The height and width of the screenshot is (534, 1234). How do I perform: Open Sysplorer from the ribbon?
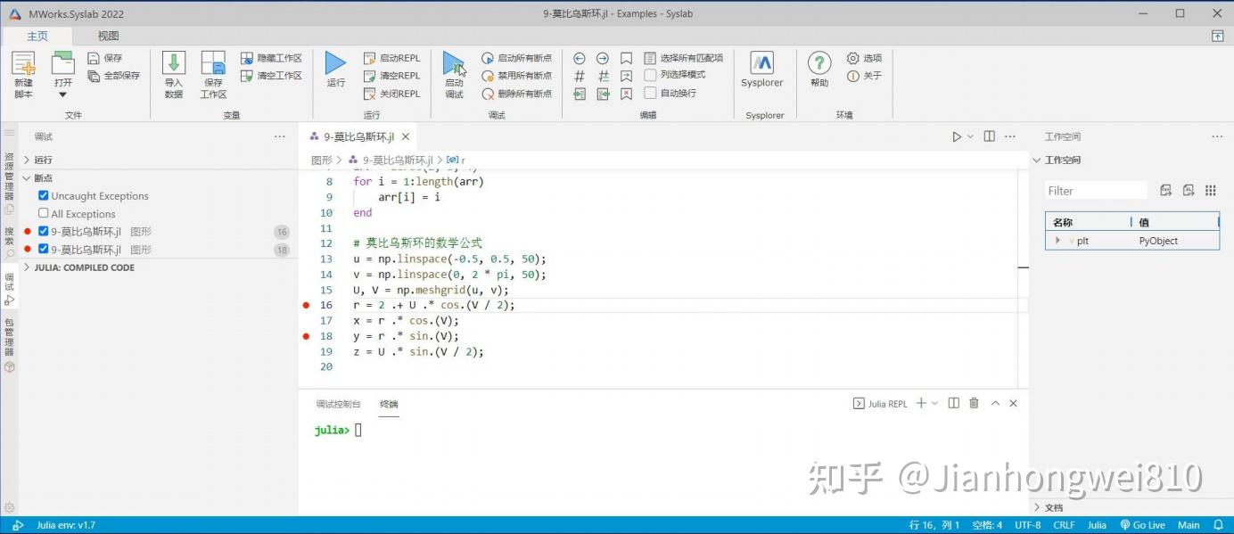point(761,70)
